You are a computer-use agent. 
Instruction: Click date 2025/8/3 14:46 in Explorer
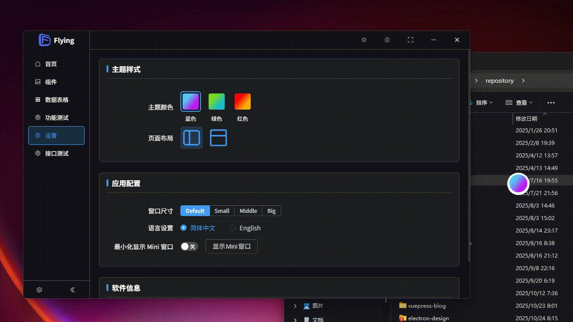(x=535, y=206)
